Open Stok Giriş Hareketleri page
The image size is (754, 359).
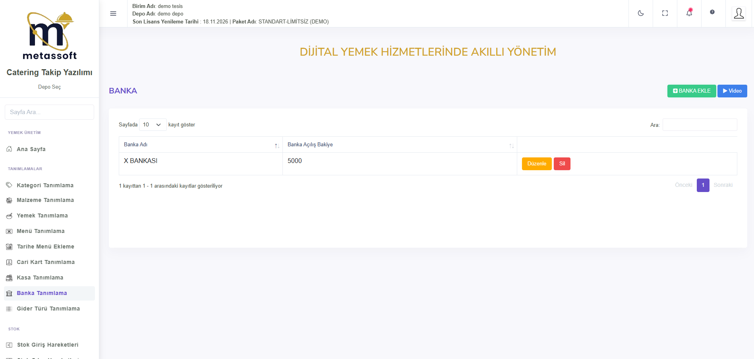(47, 345)
